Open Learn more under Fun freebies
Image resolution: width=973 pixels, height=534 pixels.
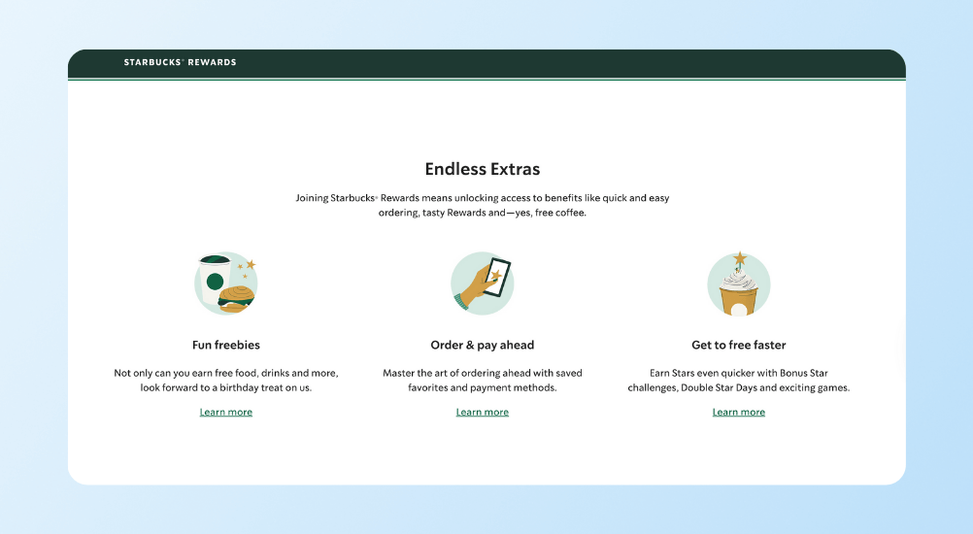(x=226, y=412)
